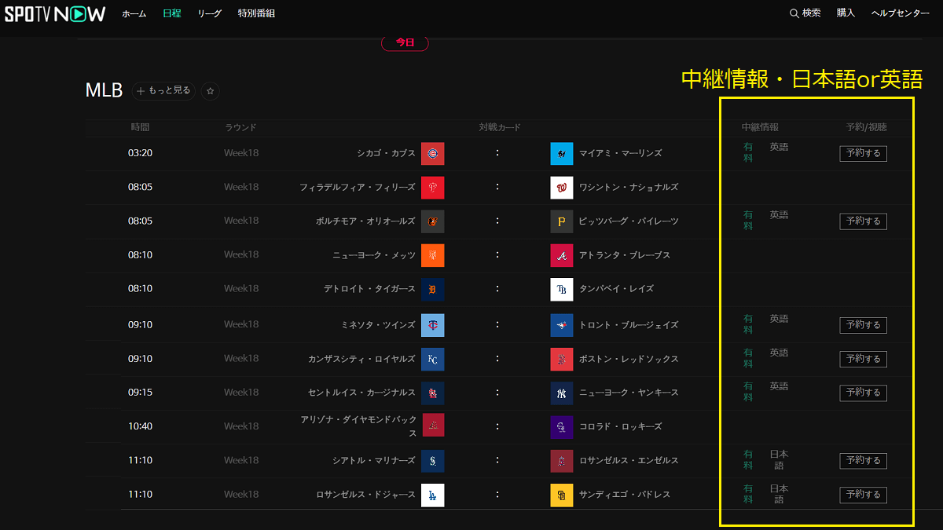
Task: Reserve the Twins vs Blue Jays game
Action: click(863, 325)
